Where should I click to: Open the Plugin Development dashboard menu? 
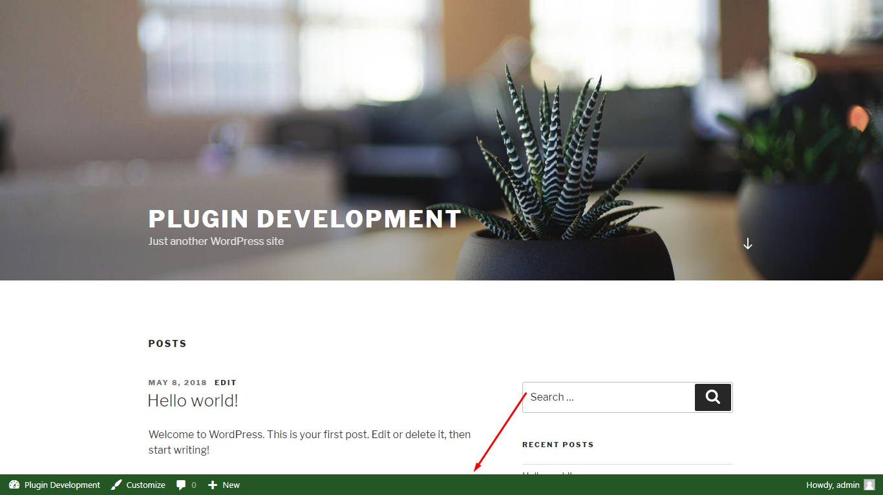54,485
